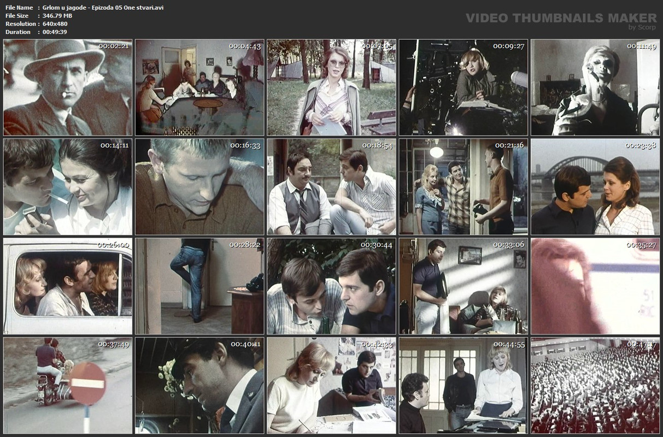This screenshot has width=663, height=437.
Task: Pick the frame stamped 00:18:54
Action: pyautogui.click(x=331, y=187)
